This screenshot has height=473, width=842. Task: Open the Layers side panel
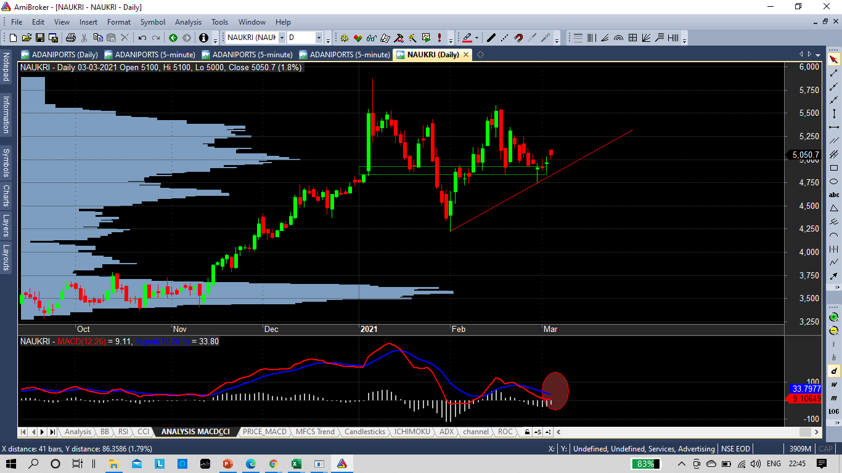tap(6, 225)
